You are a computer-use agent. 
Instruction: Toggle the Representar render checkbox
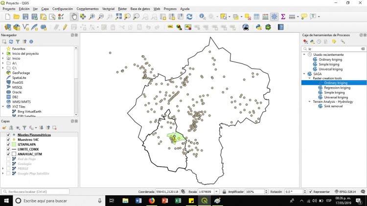311,192
